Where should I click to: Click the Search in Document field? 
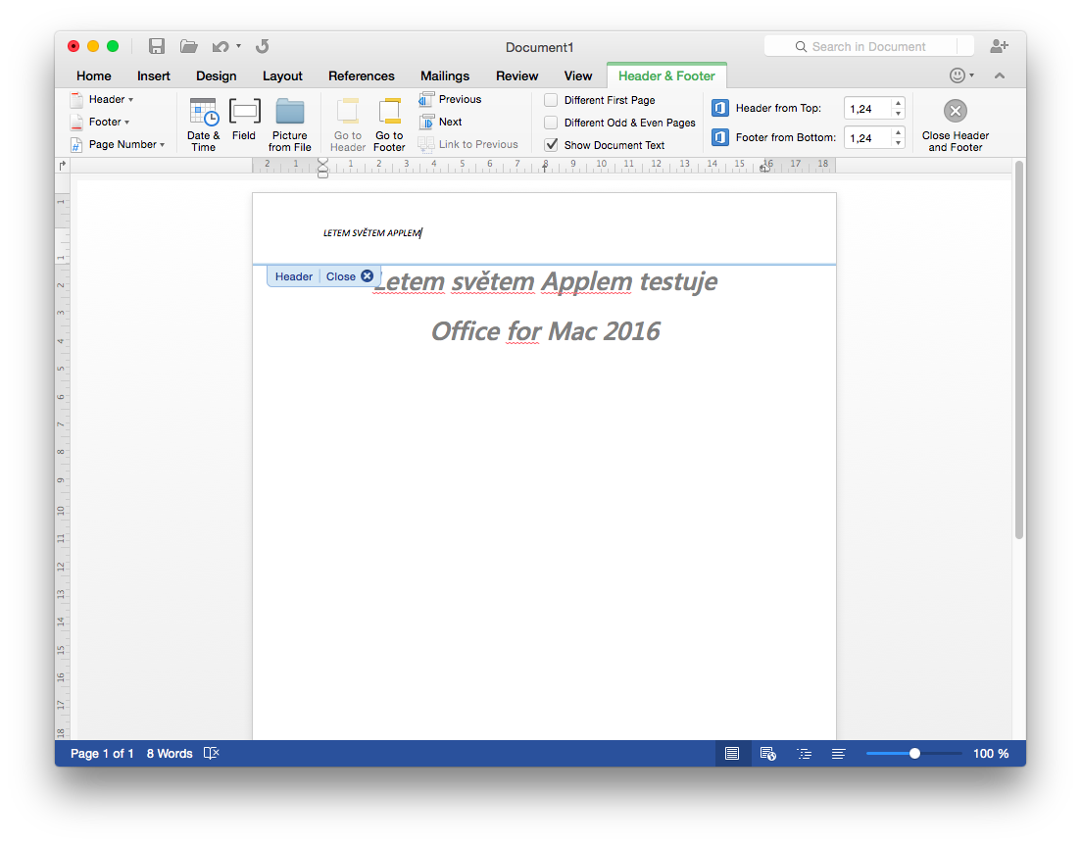pos(868,46)
